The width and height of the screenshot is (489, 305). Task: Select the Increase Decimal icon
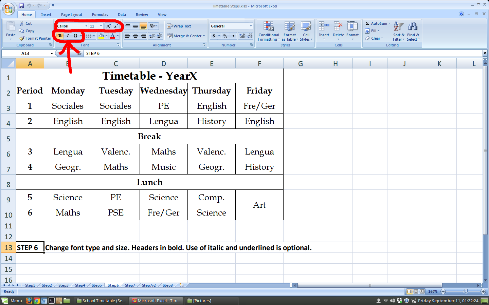(241, 36)
